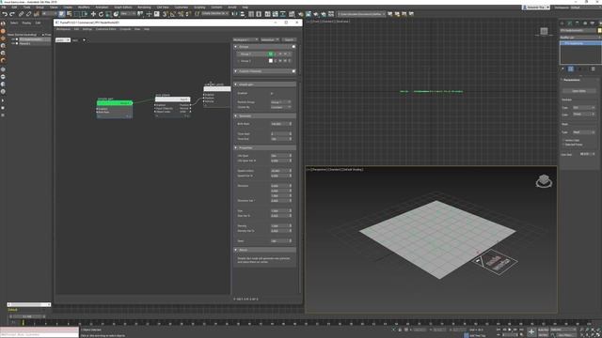This screenshot has width=602, height=338.
Task: Activate the Unlink Selection tool
Action: point(29,14)
